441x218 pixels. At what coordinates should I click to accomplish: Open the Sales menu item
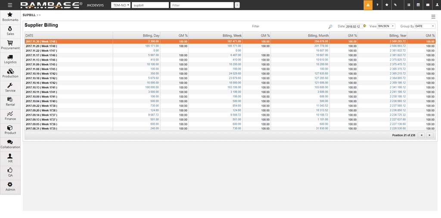10,31
